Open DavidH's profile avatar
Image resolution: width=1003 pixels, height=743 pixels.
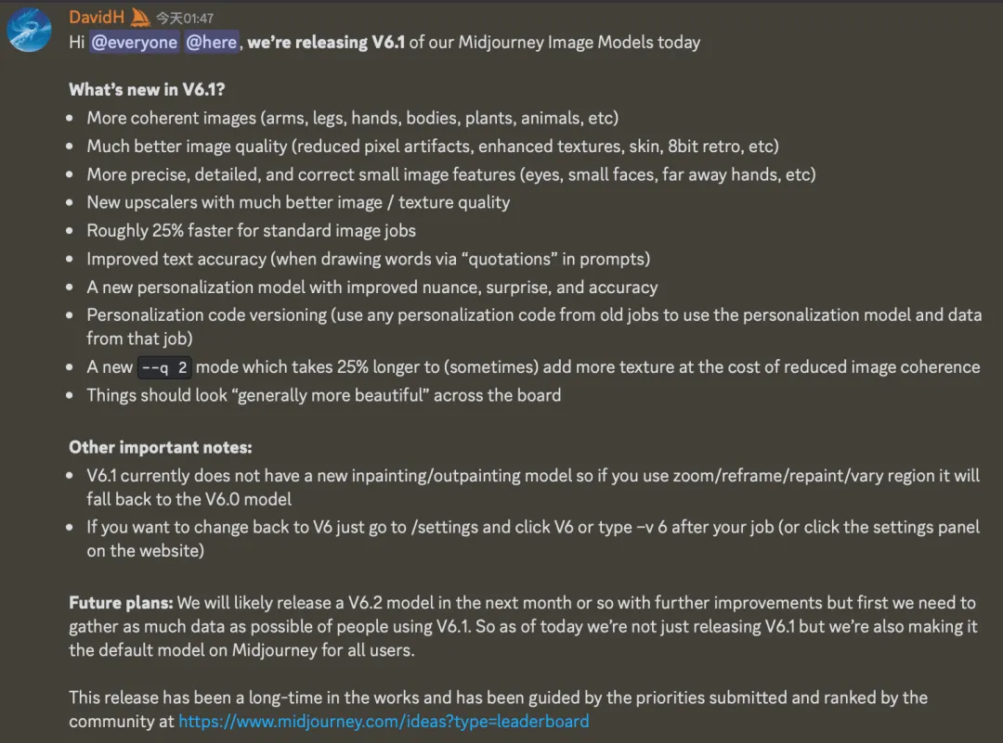(29, 30)
